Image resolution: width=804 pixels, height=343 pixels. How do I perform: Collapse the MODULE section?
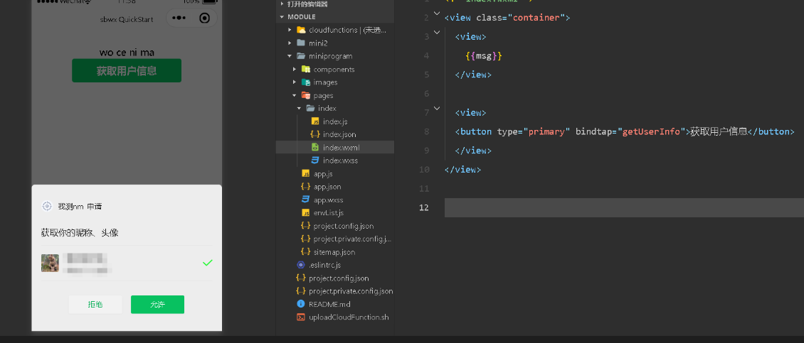(282, 17)
